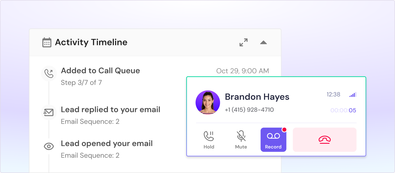
Task: Click the Activity Timeline heading
Action: point(91,42)
